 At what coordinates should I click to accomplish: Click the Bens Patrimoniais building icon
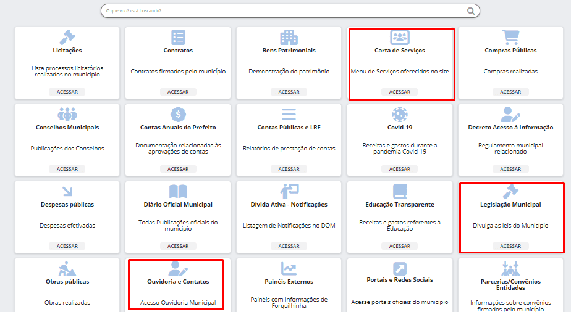point(289,37)
